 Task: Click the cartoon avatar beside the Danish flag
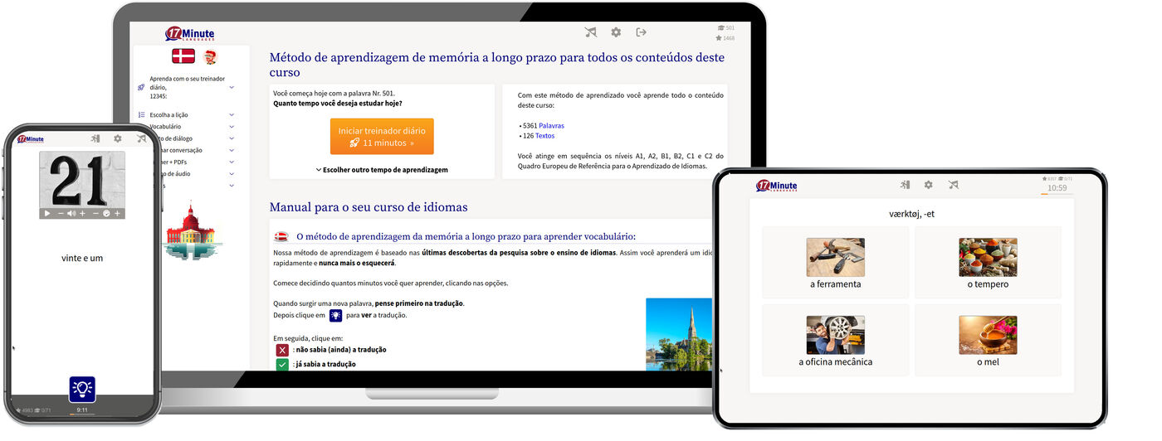210,56
